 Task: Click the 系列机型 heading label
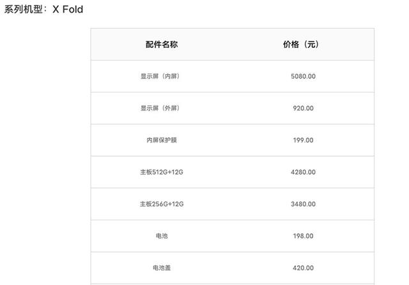pyautogui.click(x=24, y=10)
